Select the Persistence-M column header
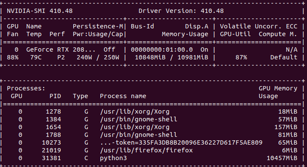The width and height of the screenshot is (307, 167). pyautogui.click(x=98, y=26)
